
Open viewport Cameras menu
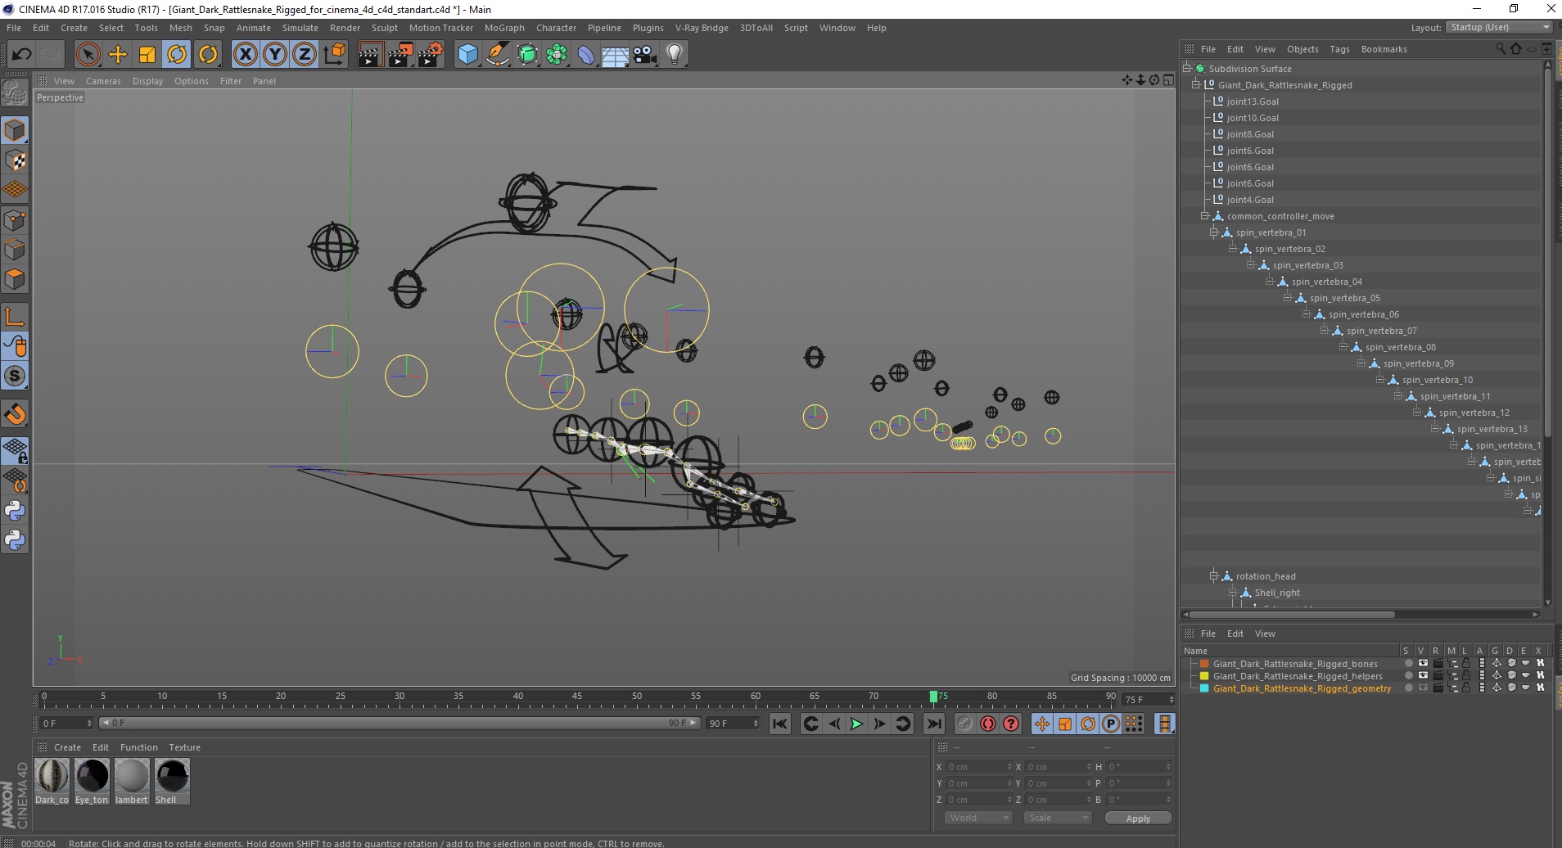pyautogui.click(x=103, y=81)
